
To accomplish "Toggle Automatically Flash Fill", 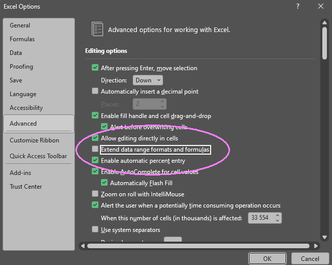I will pos(104,183).
